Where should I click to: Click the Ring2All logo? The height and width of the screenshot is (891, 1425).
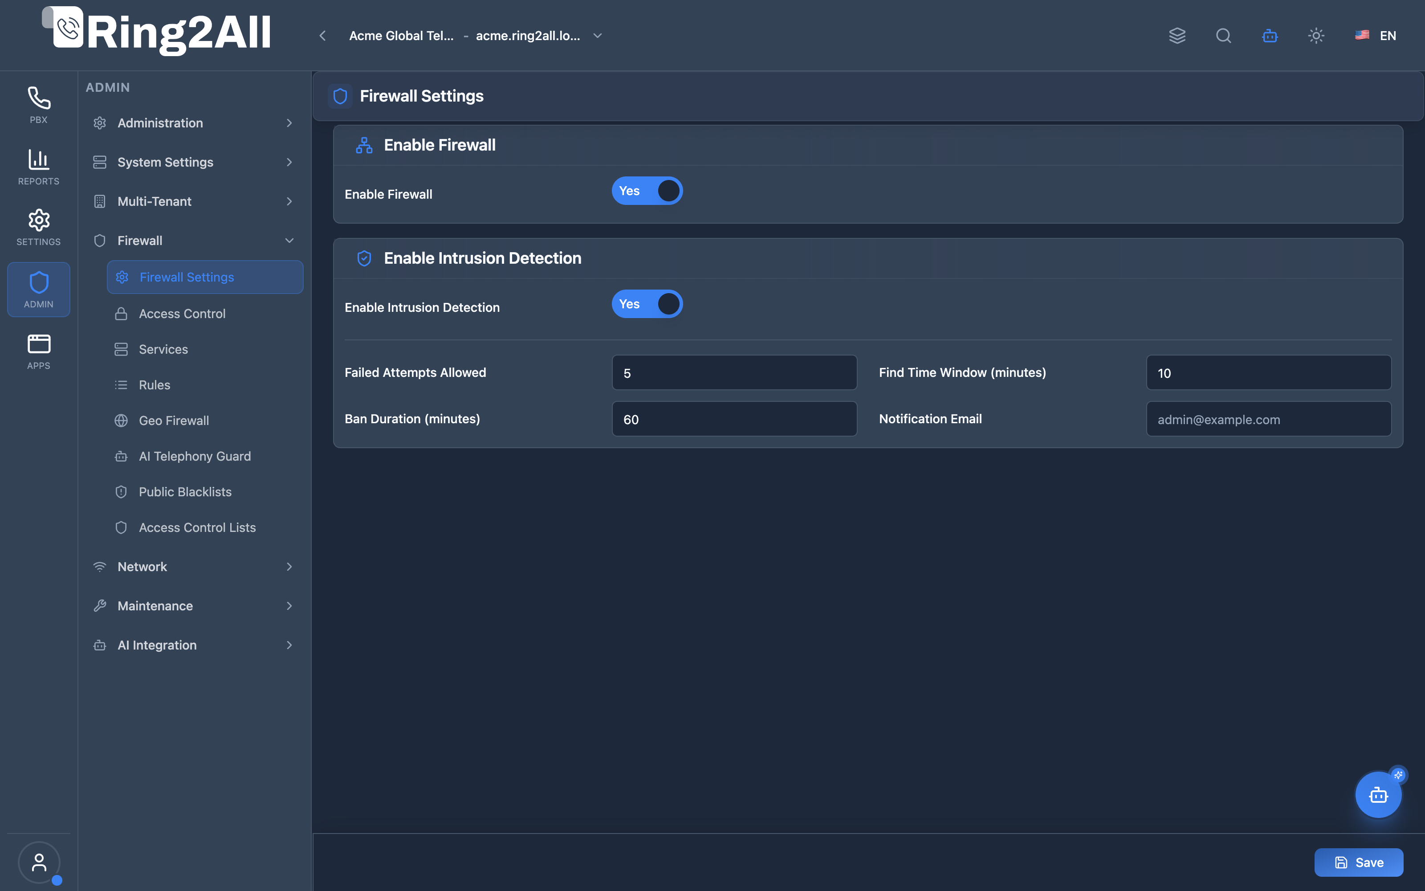tap(157, 31)
